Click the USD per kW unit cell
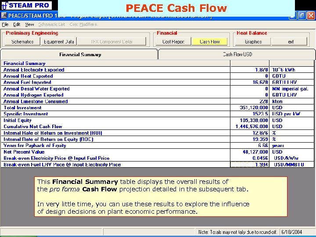This screenshot has height=237, width=316. [x=291, y=114]
